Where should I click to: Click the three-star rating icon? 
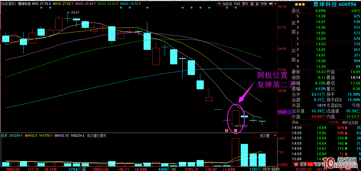click(x=300, y=4)
